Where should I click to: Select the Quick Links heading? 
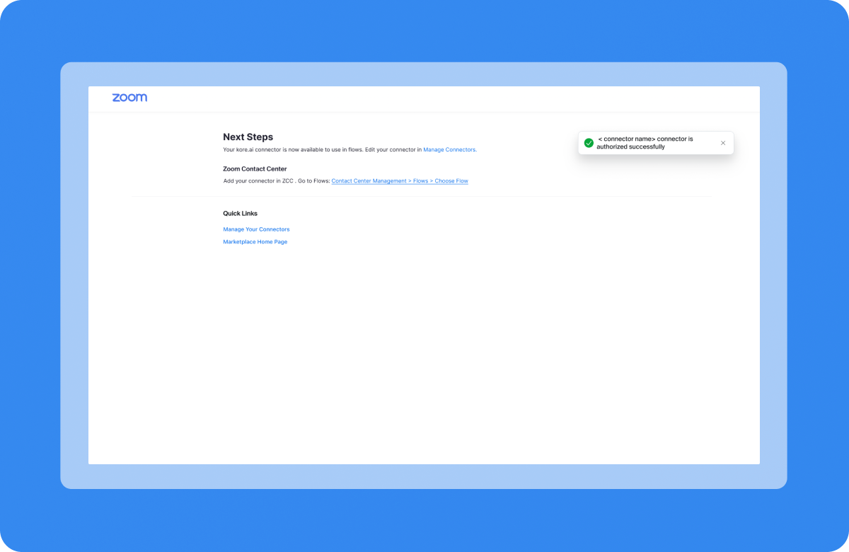pos(241,214)
